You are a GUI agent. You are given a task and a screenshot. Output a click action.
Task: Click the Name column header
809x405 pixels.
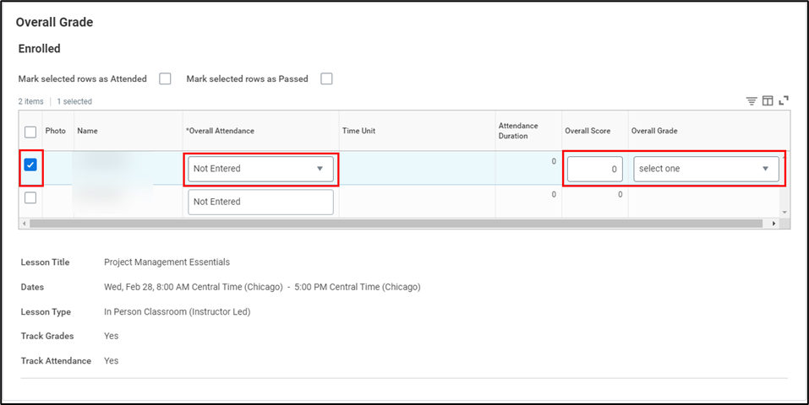(x=87, y=131)
